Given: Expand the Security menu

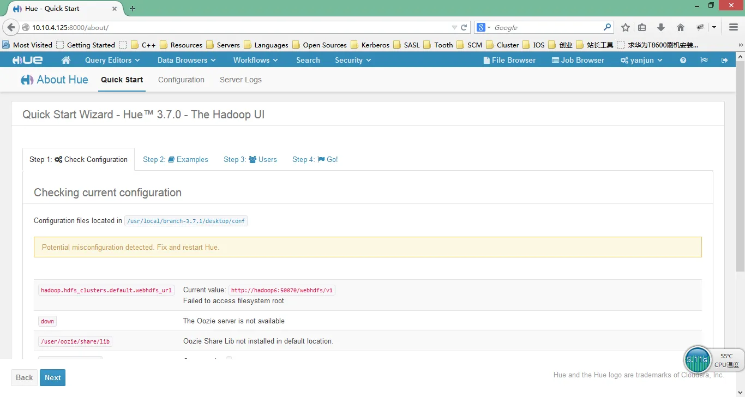Looking at the screenshot, I should [353, 60].
